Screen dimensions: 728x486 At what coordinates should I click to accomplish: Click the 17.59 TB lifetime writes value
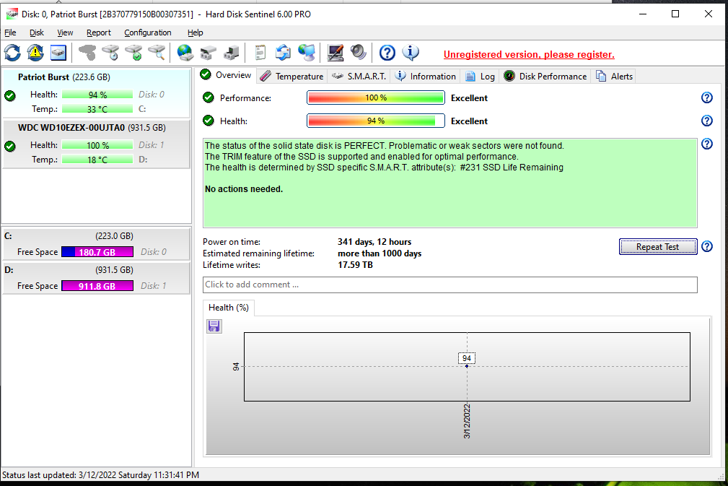(355, 265)
